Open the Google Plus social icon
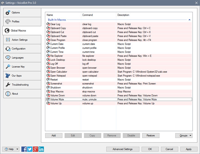 pyautogui.click(x=35, y=149)
